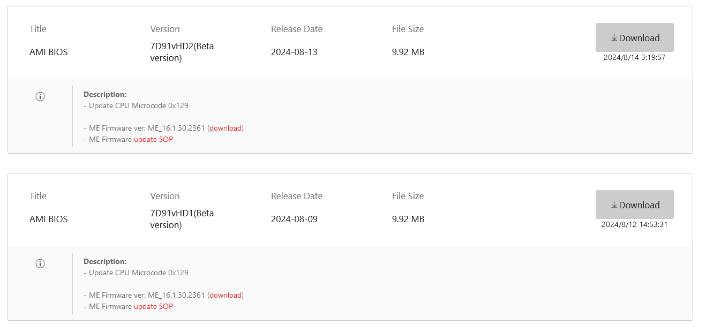Click timestamp 2024/8/12 14:53:31
706x325 pixels.
[x=634, y=224]
